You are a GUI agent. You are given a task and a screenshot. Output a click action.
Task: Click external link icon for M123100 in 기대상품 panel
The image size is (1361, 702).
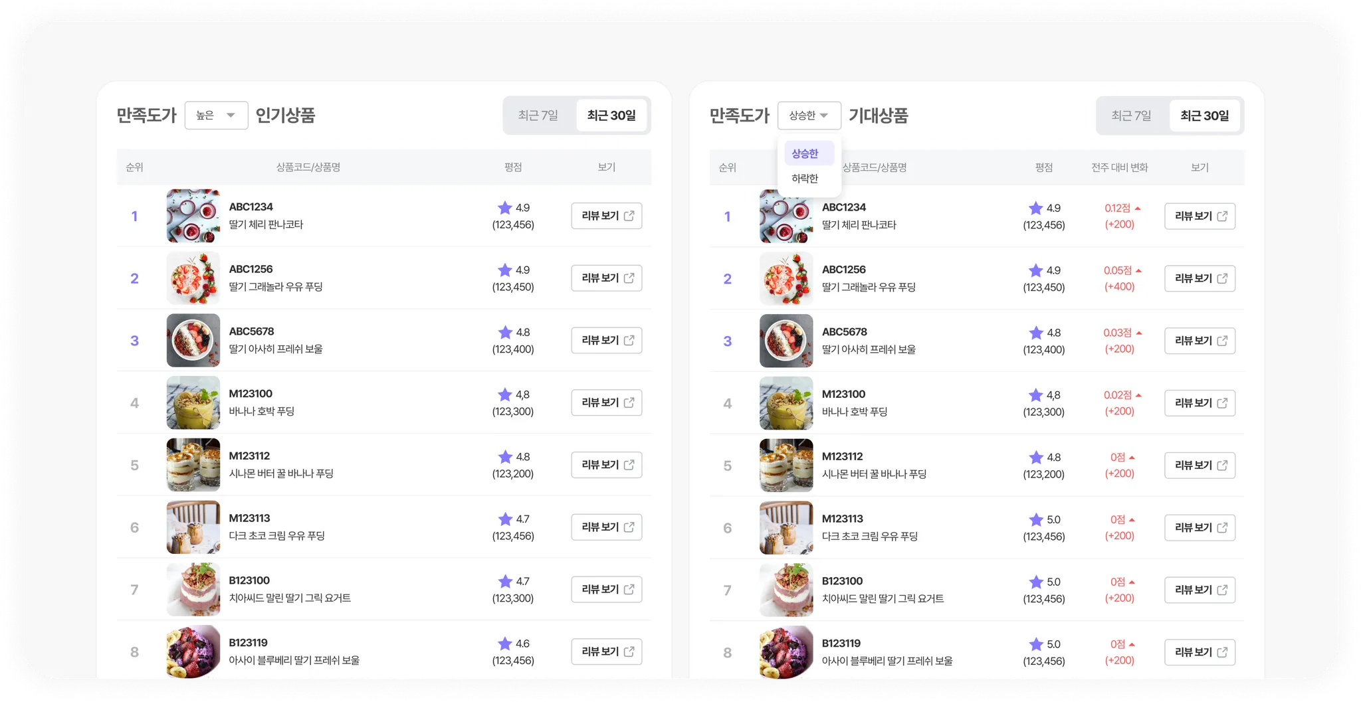[x=1222, y=403]
